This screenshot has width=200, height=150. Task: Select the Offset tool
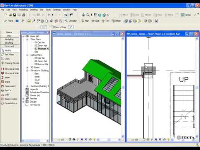pyautogui.click(x=116, y=21)
